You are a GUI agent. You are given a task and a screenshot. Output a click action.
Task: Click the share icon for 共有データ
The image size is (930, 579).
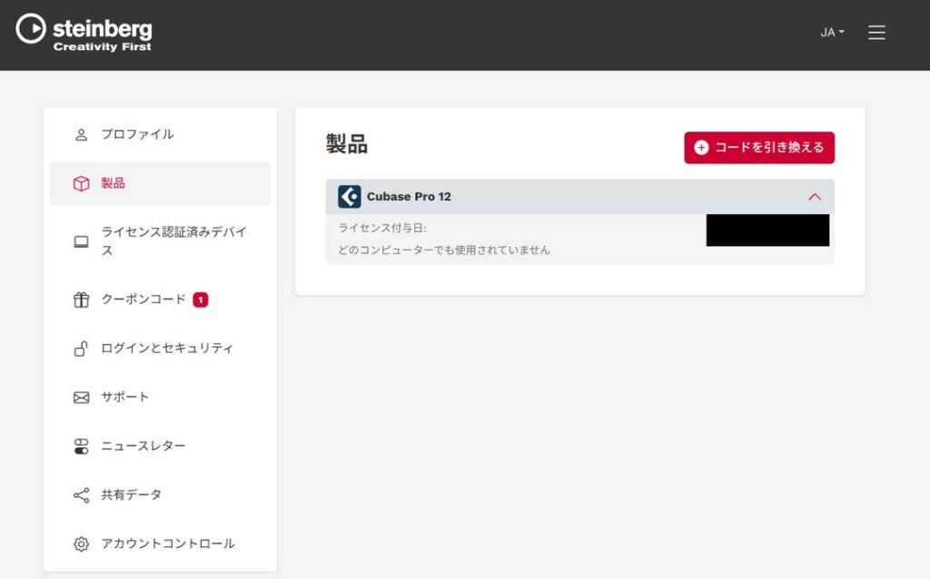pyautogui.click(x=81, y=496)
